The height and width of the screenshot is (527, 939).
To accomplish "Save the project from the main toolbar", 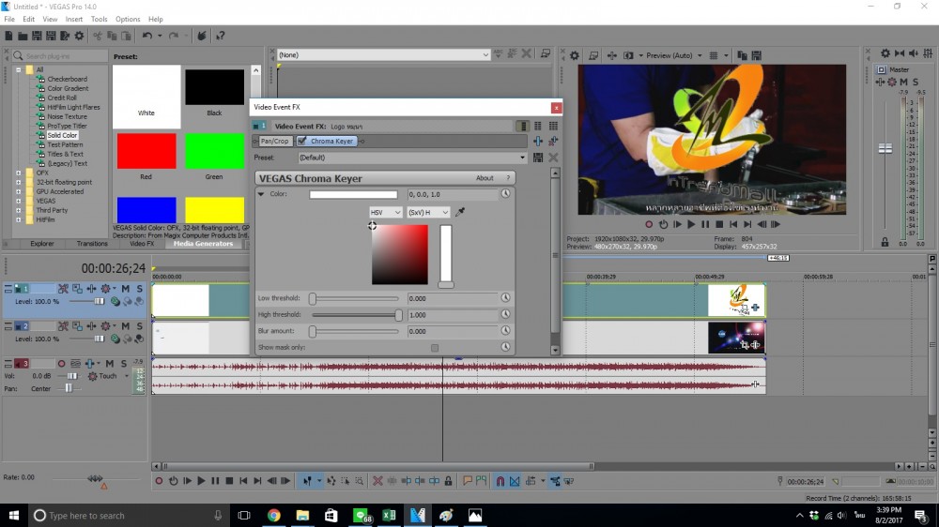I will [37, 36].
